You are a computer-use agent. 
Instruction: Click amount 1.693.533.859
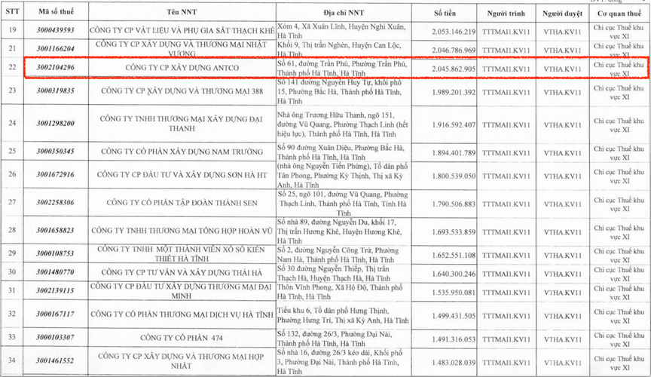pos(454,232)
